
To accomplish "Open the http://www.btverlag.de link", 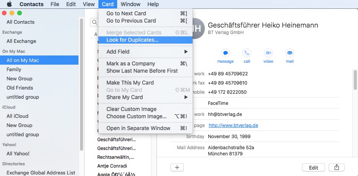I will 233,125.
